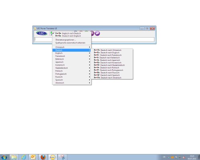Viewport: 200px width, 160px height.
Task: Launch Internet Explorer from the taskbar
Action: [24, 157]
